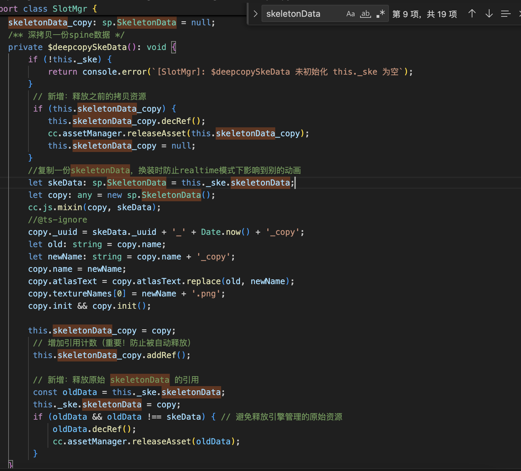The image size is (521, 471).
Task: Click "const oldData = this._ske.skeletonData;" line
Action: (129, 392)
